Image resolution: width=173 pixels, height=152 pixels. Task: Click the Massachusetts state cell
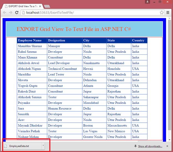119,125
